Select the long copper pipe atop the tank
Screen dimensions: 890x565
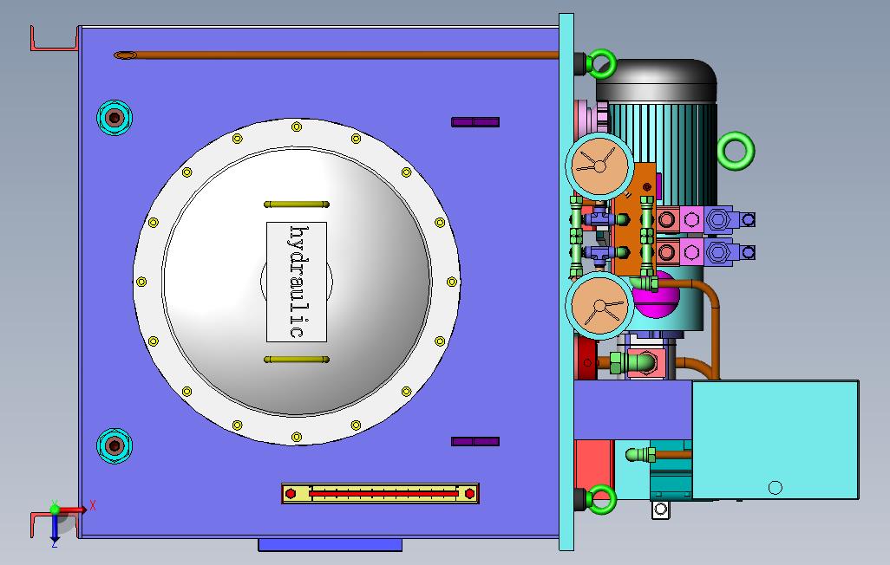pyautogui.click(x=337, y=55)
